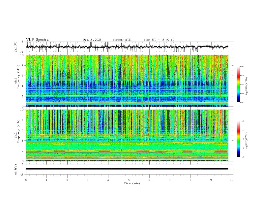
Task: Click the lower color scale bar for ch.2
Action: [x=238, y=139]
